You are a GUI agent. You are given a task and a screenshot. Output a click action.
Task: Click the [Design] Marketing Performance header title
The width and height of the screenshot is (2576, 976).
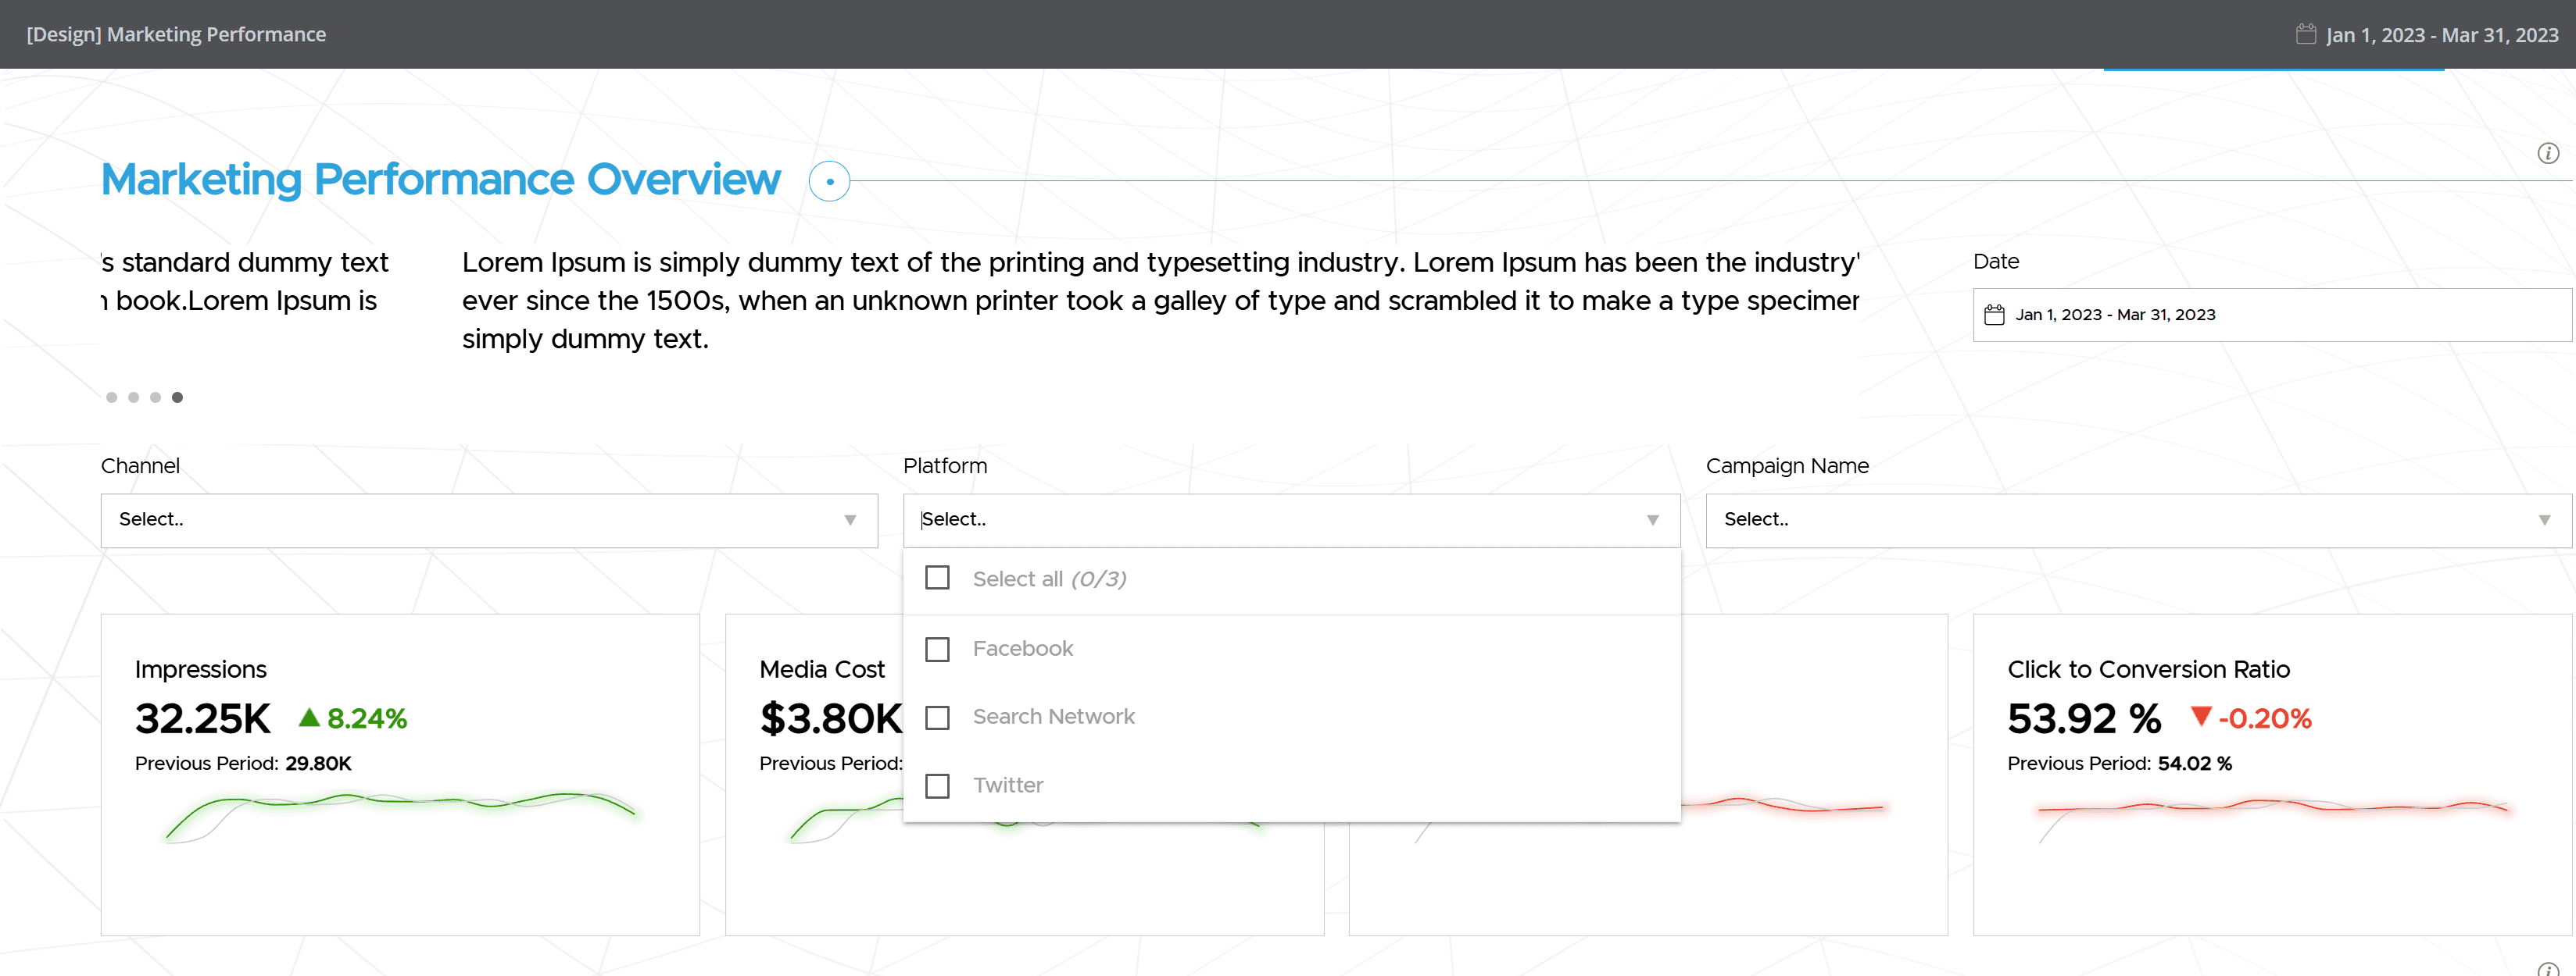[x=175, y=33]
